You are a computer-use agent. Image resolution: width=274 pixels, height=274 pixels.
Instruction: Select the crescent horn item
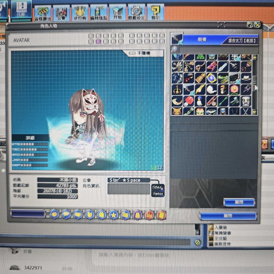(177, 101)
